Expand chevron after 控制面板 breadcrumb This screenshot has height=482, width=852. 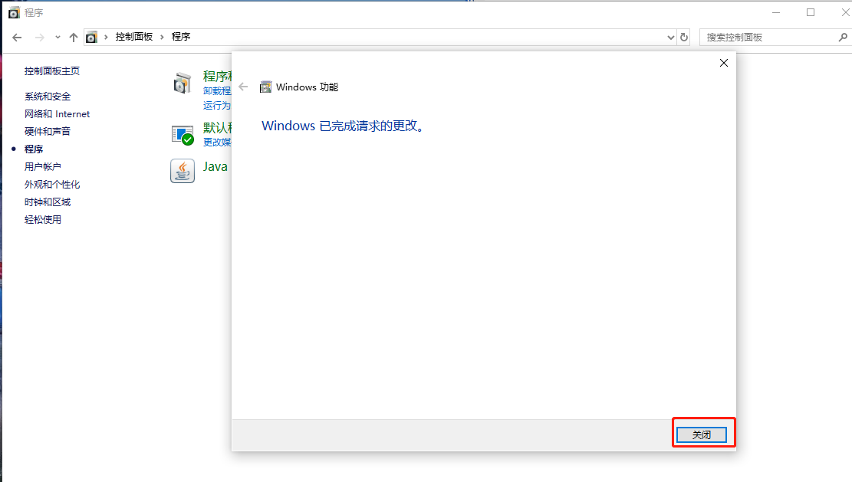tap(162, 37)
